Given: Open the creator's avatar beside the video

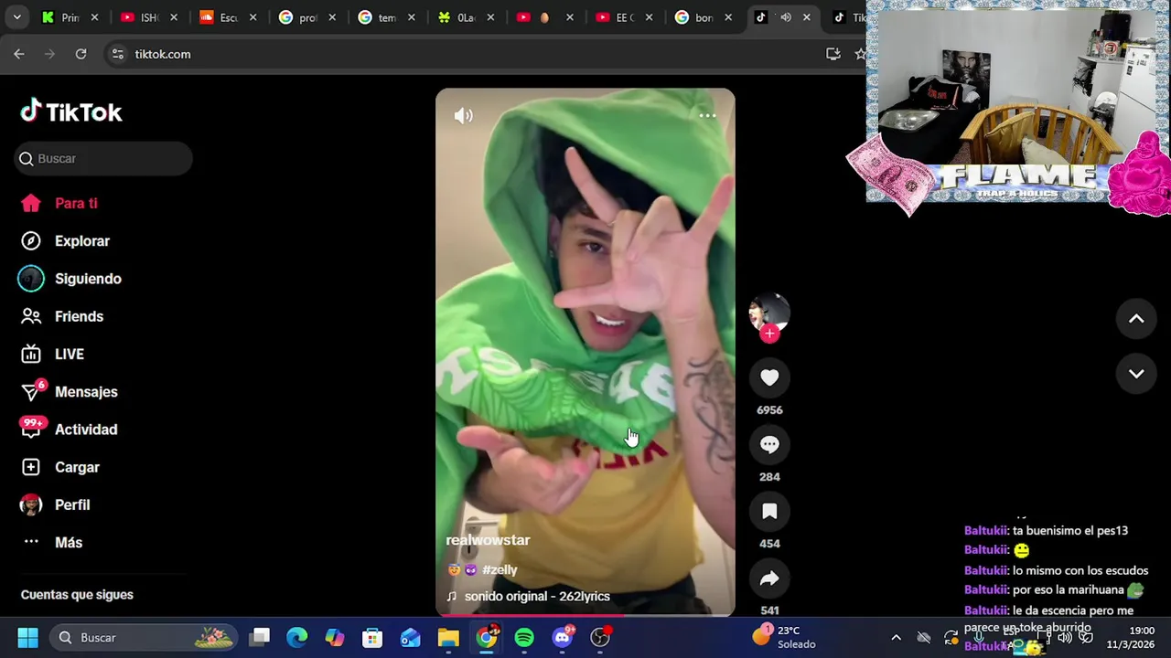Looking at the screenshot, I should tap(769, 313).
